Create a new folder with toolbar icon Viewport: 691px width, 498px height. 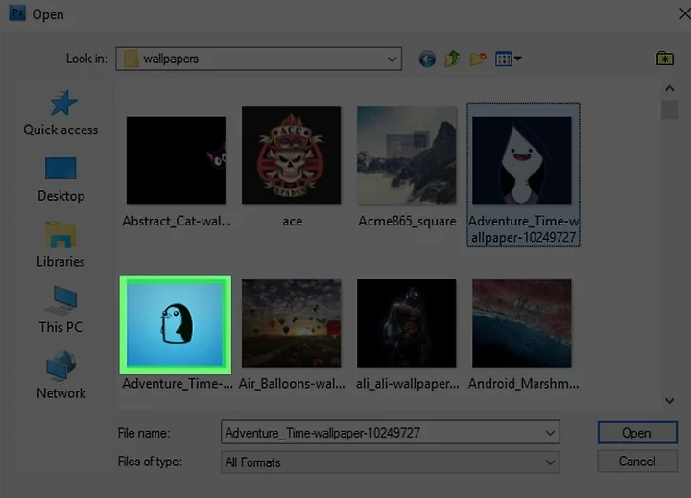pyautogui.click(x=478, y=59)
